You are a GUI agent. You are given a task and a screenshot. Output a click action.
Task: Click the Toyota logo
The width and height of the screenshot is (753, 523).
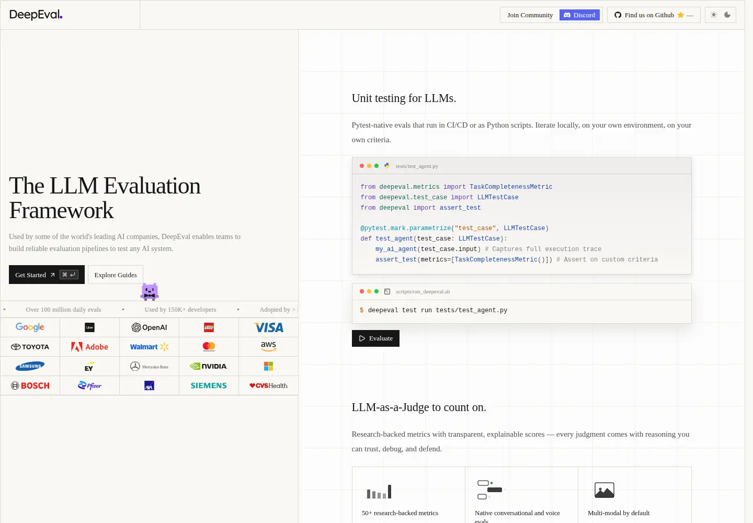(x=30, y=347)
